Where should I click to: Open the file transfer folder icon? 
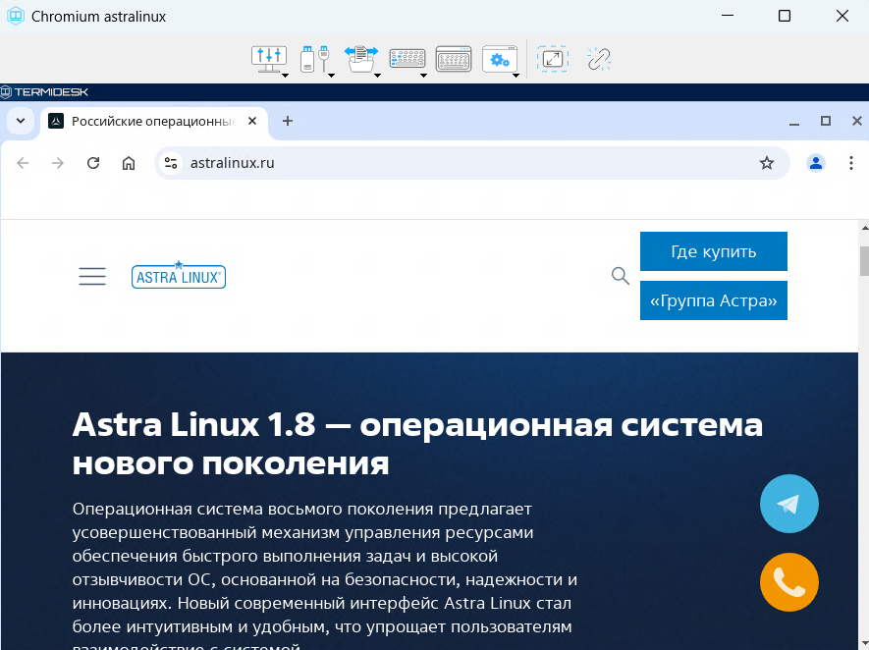(x=358, y=59)
